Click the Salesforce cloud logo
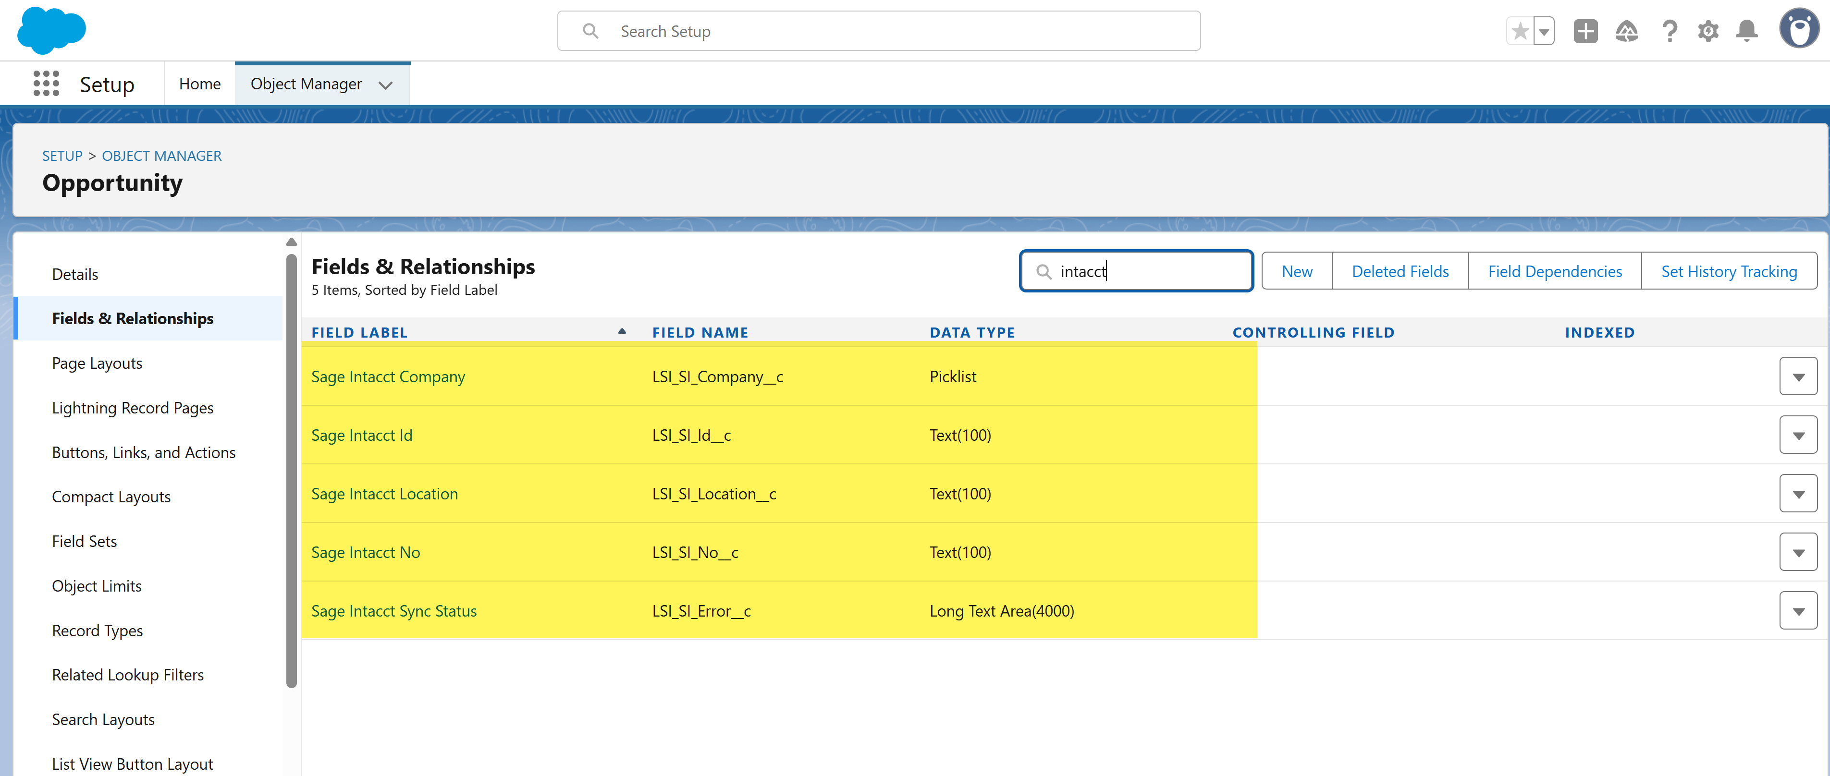The width and height of the screenshot is (1830, 776). (x=51, y=31)
